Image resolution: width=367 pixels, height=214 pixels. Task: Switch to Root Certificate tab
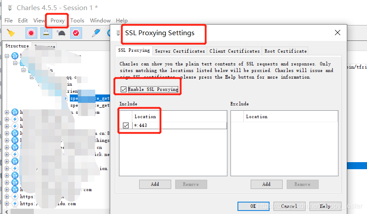coord(285,51)
